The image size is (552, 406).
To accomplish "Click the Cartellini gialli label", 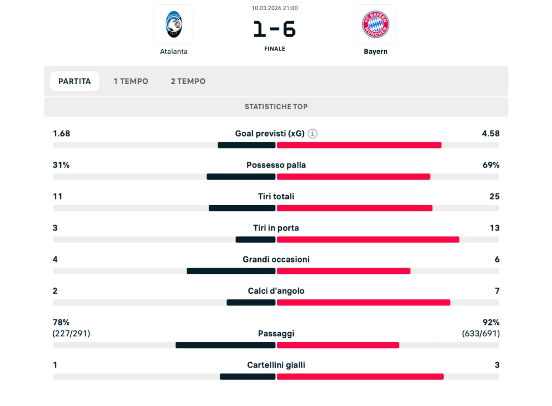I will click(276, 365).
